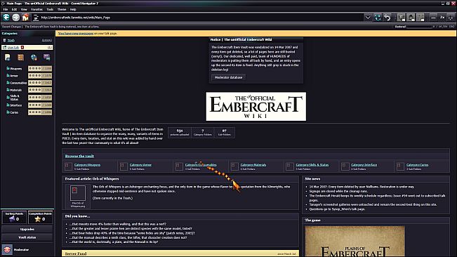457x257 pixels.
Task: Open the User talk link in sidebar
Action: point(13,47)
